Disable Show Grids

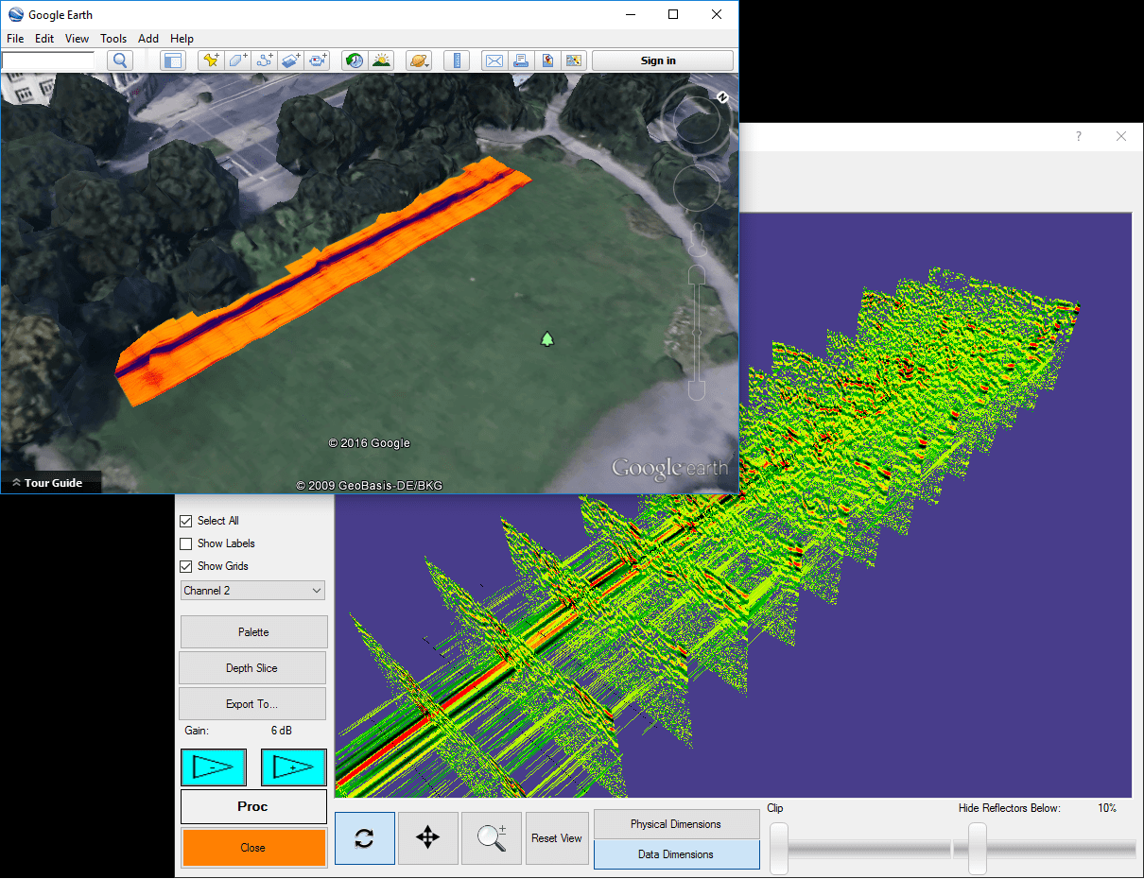[184, 566]
